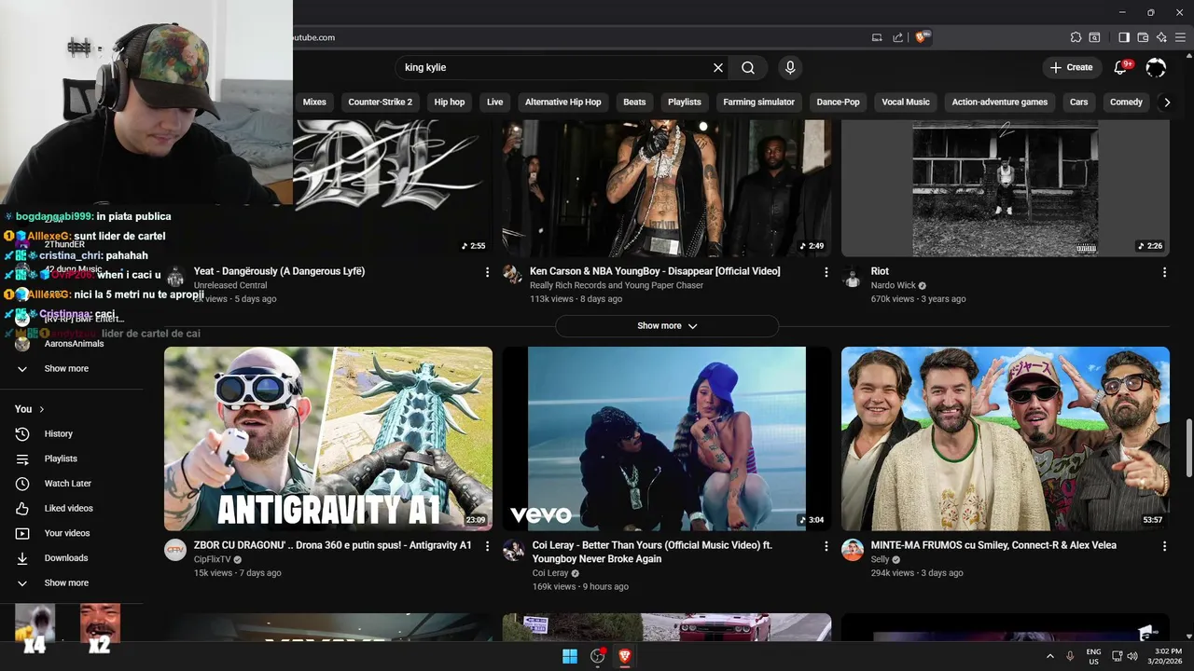Open the Coi Leray Better Than Yours title
The width and height of the screenshot is (1194, 671).
pos(652,553)
